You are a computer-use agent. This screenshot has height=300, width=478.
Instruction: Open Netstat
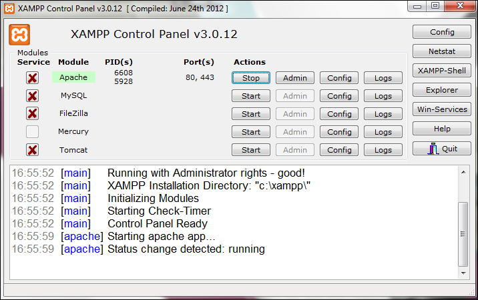coord(442,51)
